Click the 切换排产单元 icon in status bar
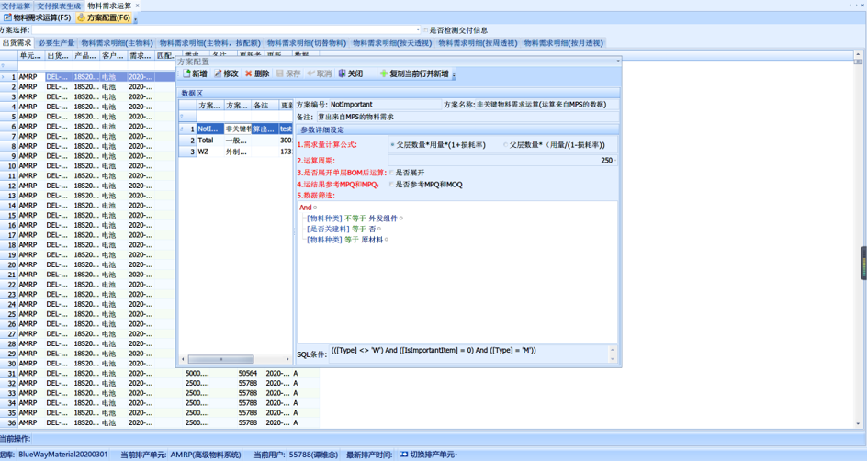 (x=404, y=455)
